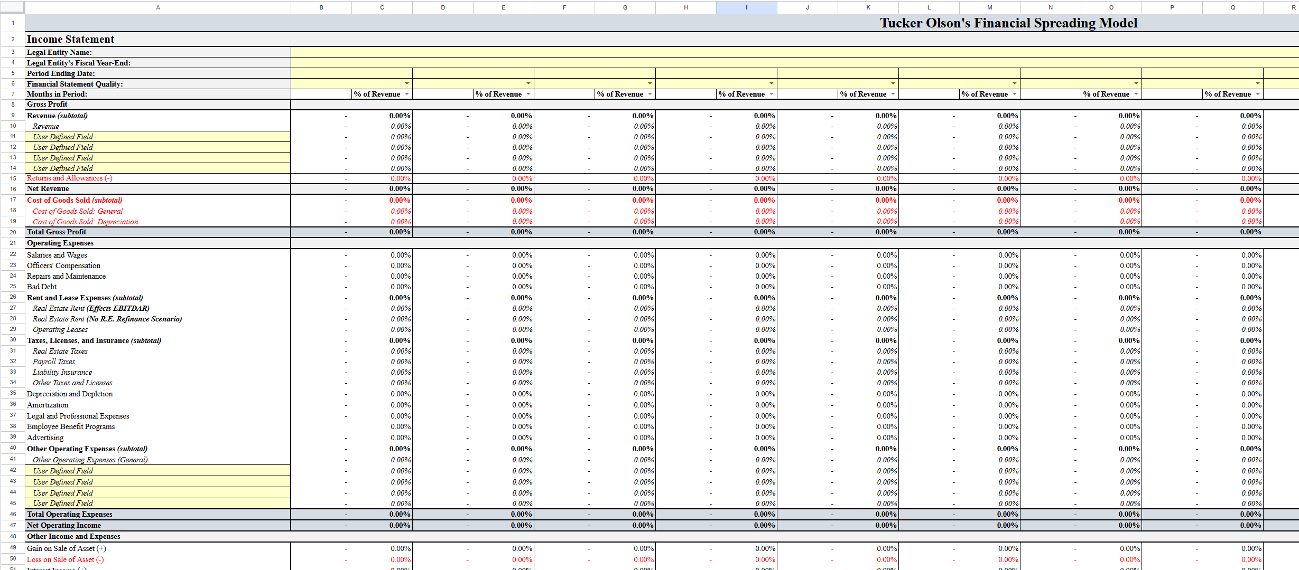The height and width of the screenshot is (570, 1299).
Task: Expand Financial Statement Quality dropdown under column Q
Action: click(1257, 83)
